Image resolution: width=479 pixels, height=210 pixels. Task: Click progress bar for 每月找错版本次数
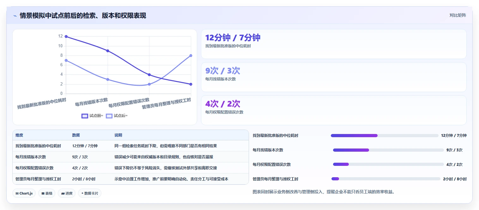click(x=388, y=150)
